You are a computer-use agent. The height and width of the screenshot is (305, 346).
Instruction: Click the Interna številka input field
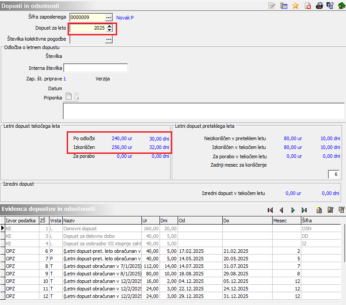coord(95,68)
